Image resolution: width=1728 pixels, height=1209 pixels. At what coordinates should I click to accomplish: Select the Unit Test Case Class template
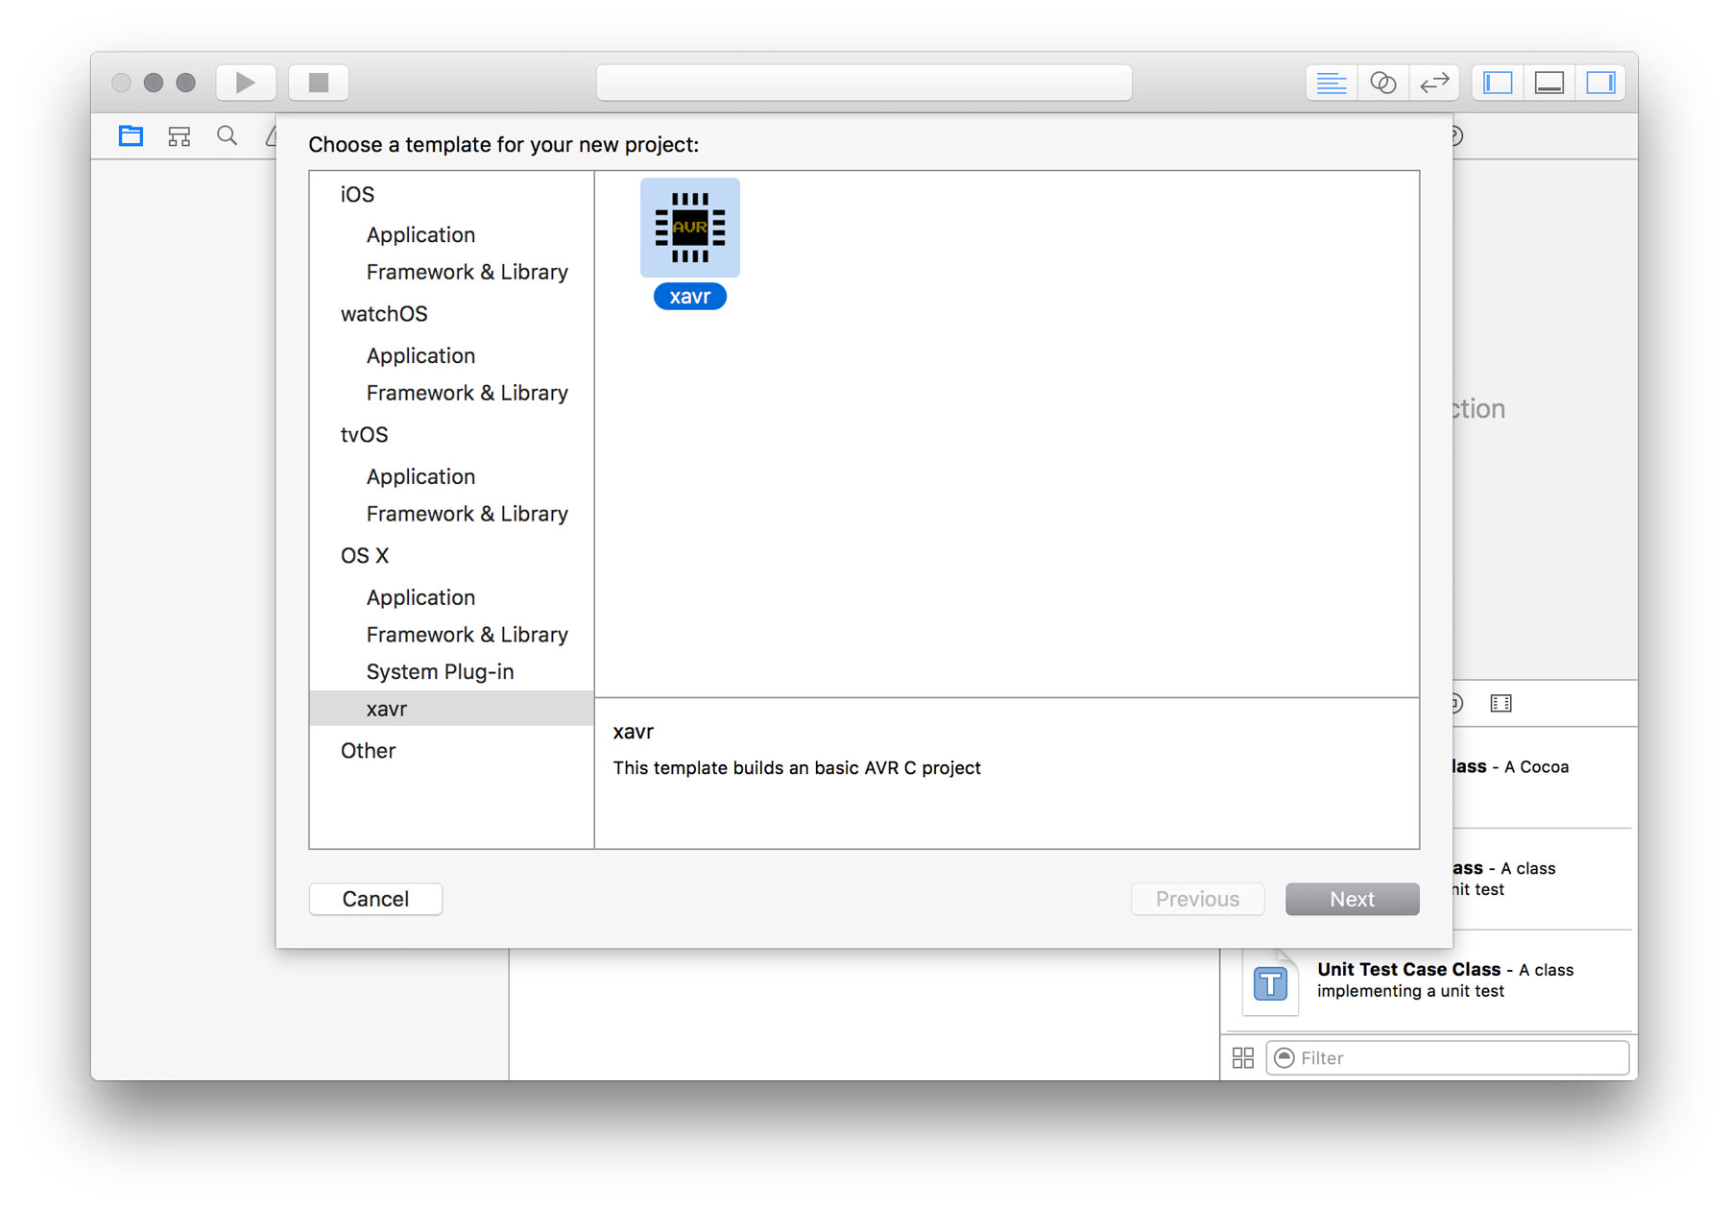(1428, 980)
